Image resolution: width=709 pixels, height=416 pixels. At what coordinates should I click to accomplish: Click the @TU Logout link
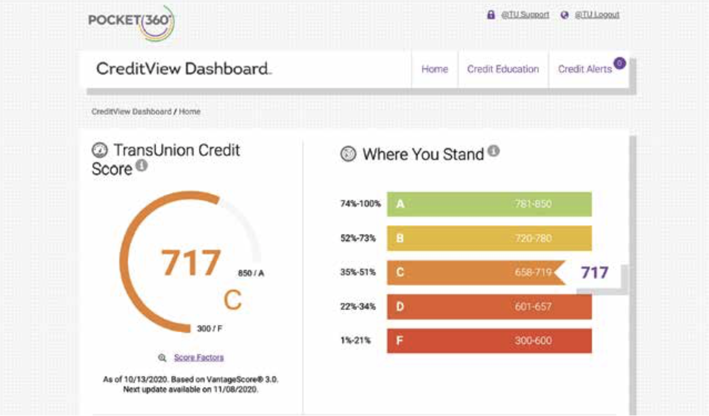coord(597,15)
